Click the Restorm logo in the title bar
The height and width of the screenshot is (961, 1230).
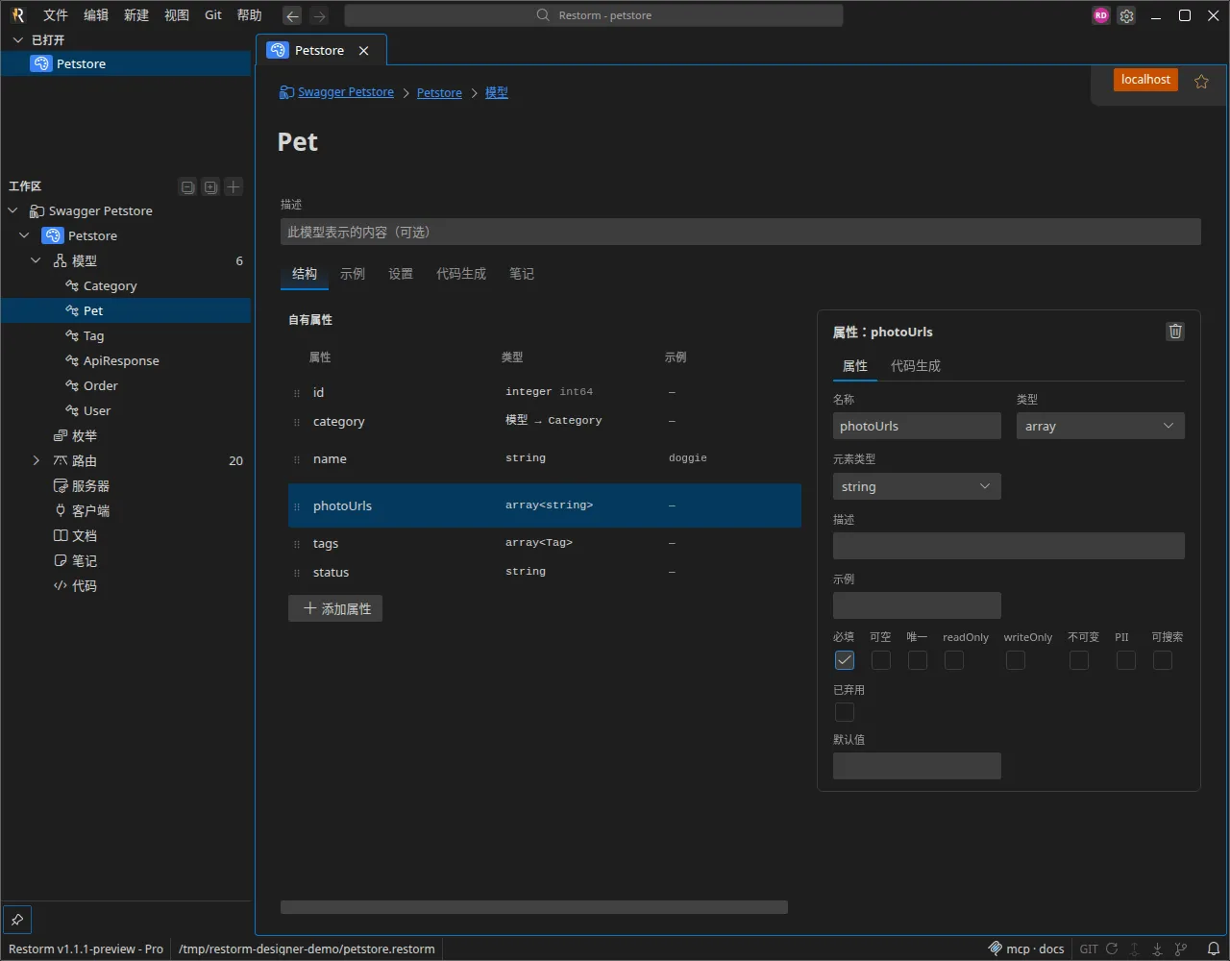(x=18, y=15)
